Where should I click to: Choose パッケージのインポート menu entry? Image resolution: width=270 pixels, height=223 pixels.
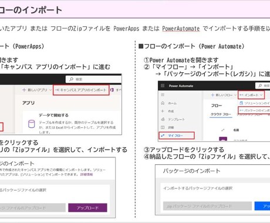tap(254, 110)
